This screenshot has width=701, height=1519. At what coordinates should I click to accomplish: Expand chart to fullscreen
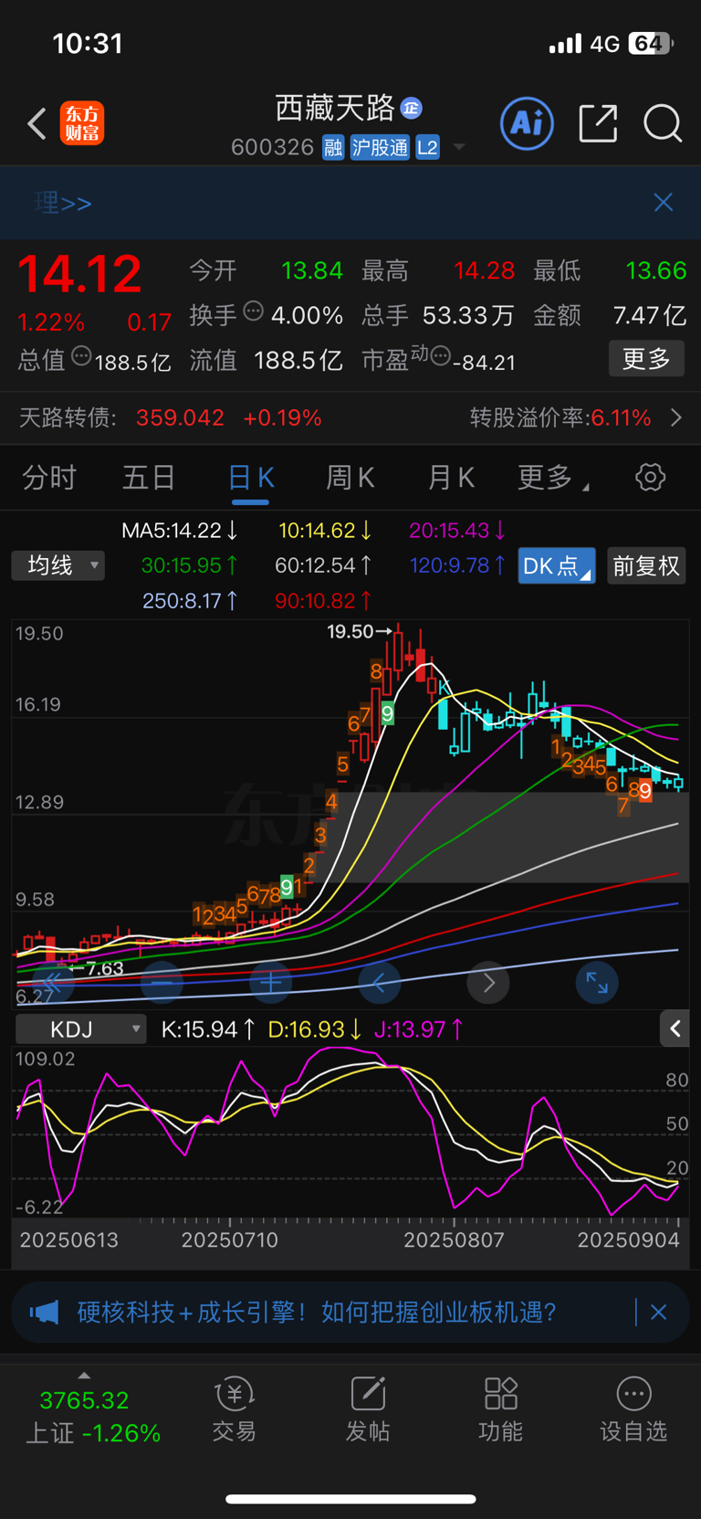pyautogui.click(x=597, y=983)
